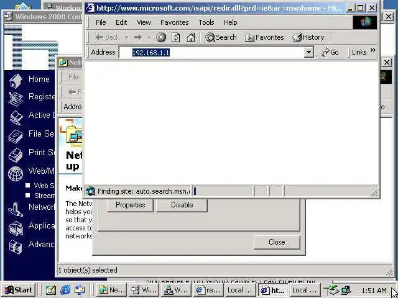Viewport: 398px width, 298px height.
Task: Click the Network window title bar icon
Action: point(63,62)
